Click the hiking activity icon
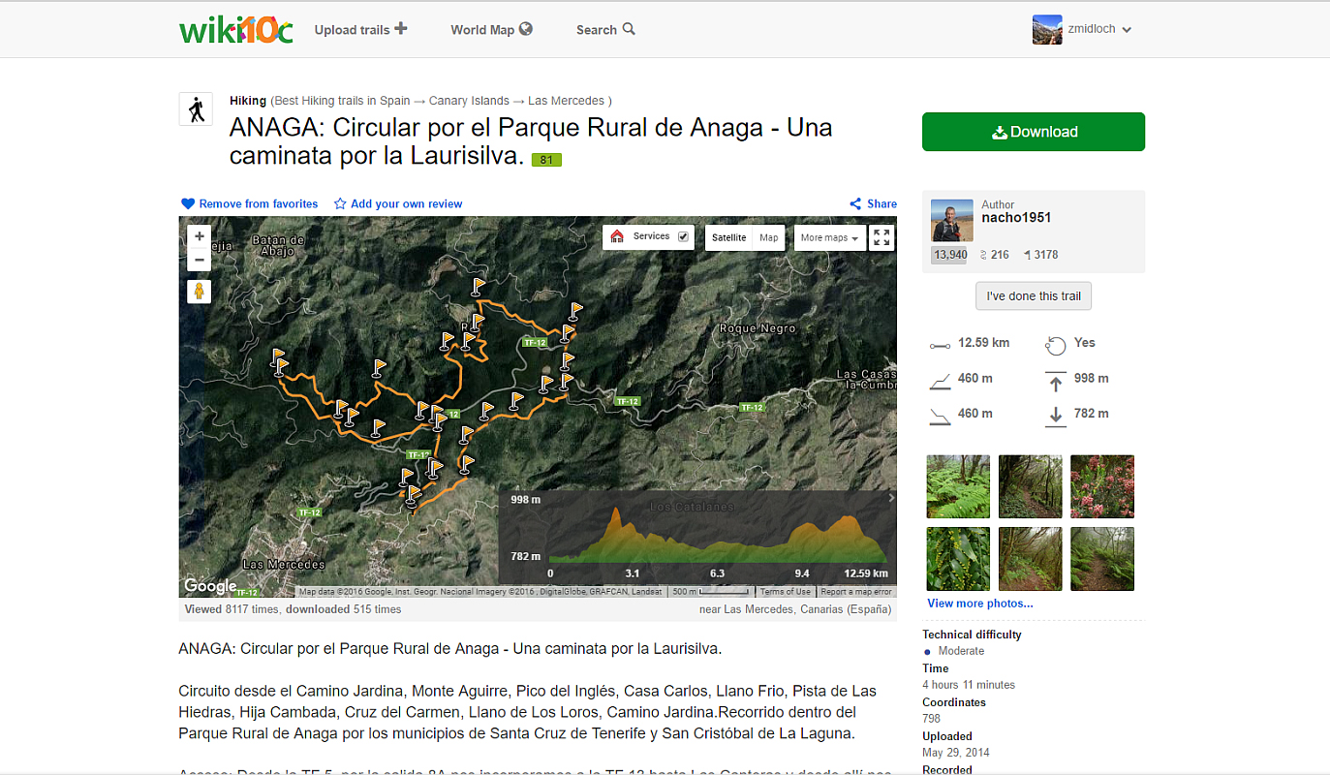This screenshot has height=775, width=1330. point(196,109)
